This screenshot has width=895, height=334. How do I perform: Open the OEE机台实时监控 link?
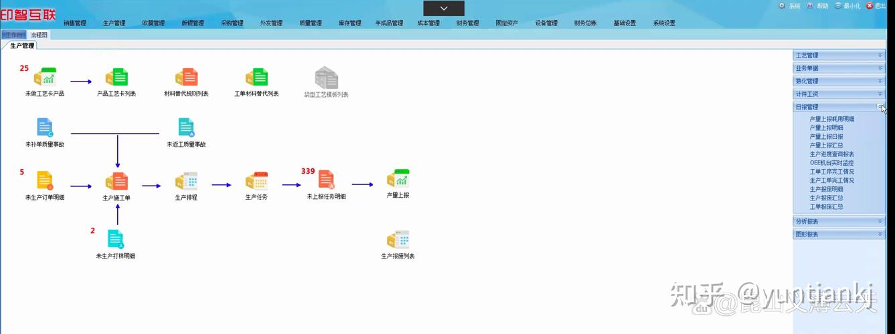831,163
